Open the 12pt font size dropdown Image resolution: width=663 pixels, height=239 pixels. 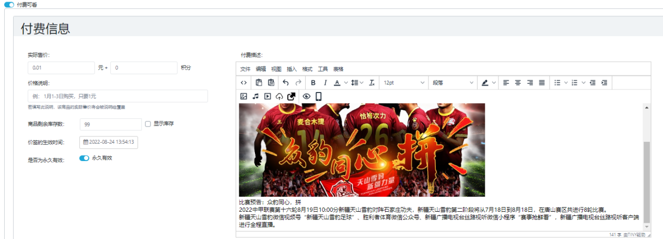click(x=403, y=83)
